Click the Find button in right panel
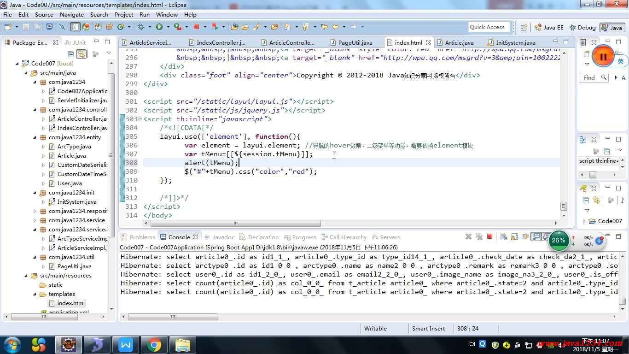Viewport: 629px width, 354px height. pyautogui.click(x=594, y=77)
